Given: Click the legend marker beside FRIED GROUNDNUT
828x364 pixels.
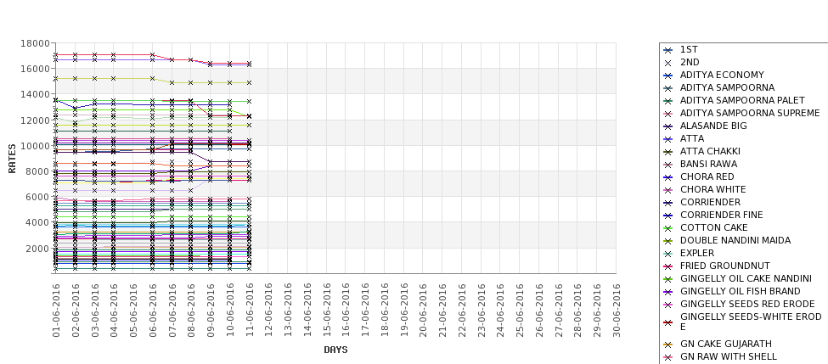Looking at the screenshot, I should pyautogui.click(x=668, y=266).
